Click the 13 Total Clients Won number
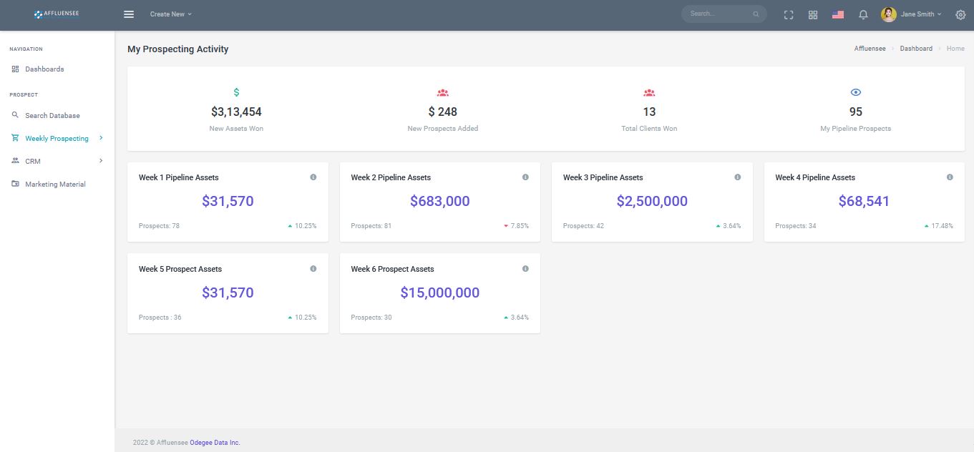 pyautogui.click(x=649, y=112)
